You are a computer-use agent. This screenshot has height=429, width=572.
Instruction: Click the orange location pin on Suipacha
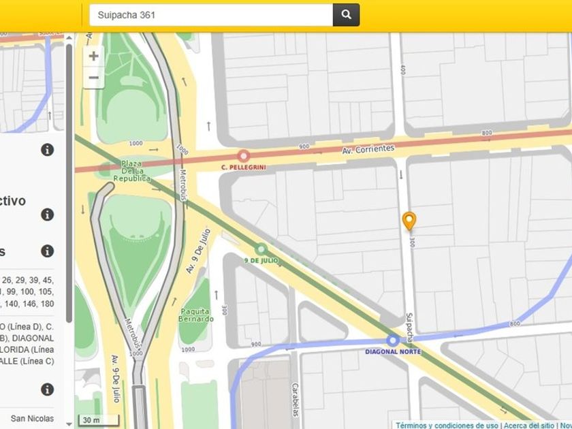[409, 221]
